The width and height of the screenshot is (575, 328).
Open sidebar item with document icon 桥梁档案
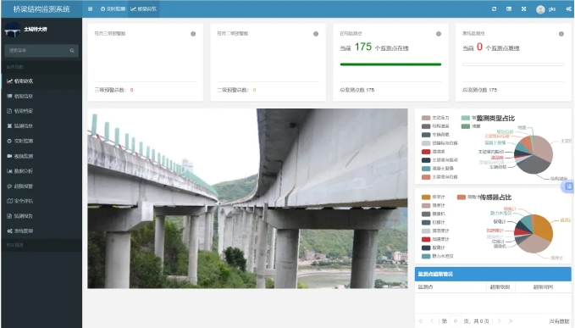(x=41, y=111)
